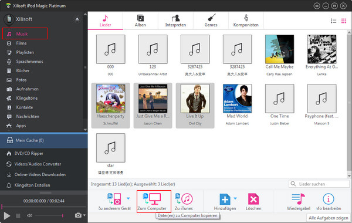Select the song titled 000

(x=110, y=55)
